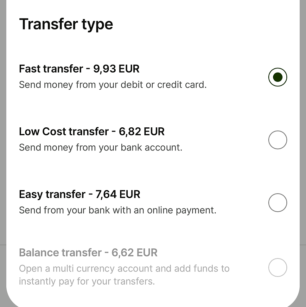Tap dimmed backdrop strip on right edge
This screenshot has height=307, width=306.
click(303, 127)
